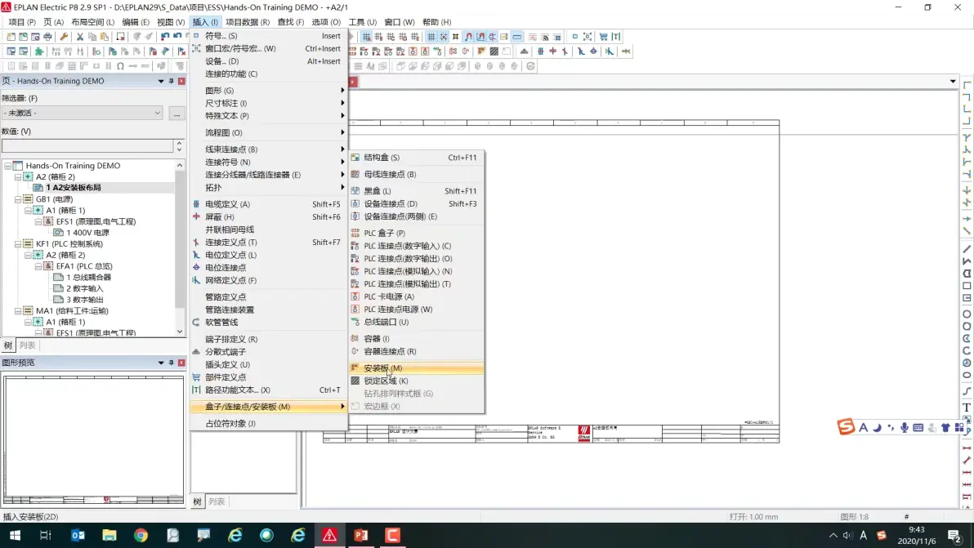Click the print icon in the toolbar
This screenshot has height=548, width=974.
click(48, 37)
